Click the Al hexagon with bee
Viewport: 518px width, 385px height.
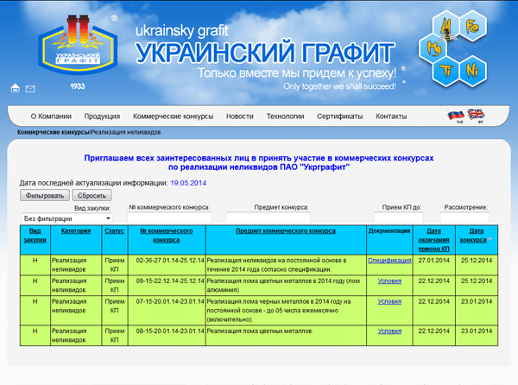pyautogui.click(x=446, y=27)
